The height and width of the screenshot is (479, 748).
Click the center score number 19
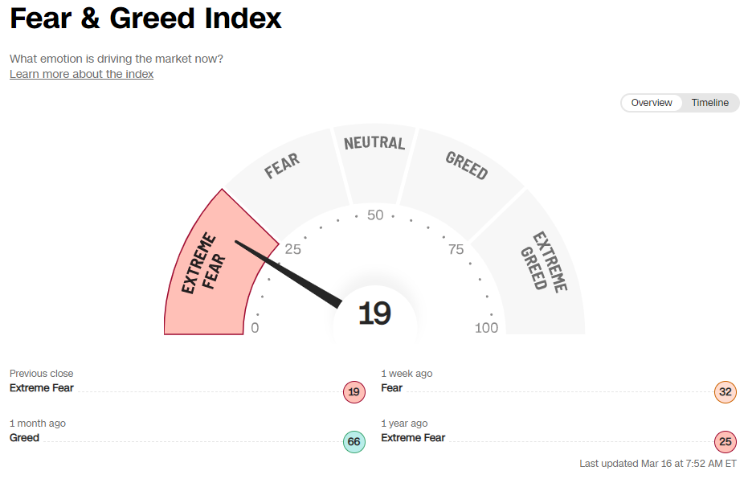coord(374,313)
